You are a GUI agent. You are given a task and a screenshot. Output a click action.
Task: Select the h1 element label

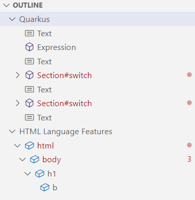coord(52,174)
